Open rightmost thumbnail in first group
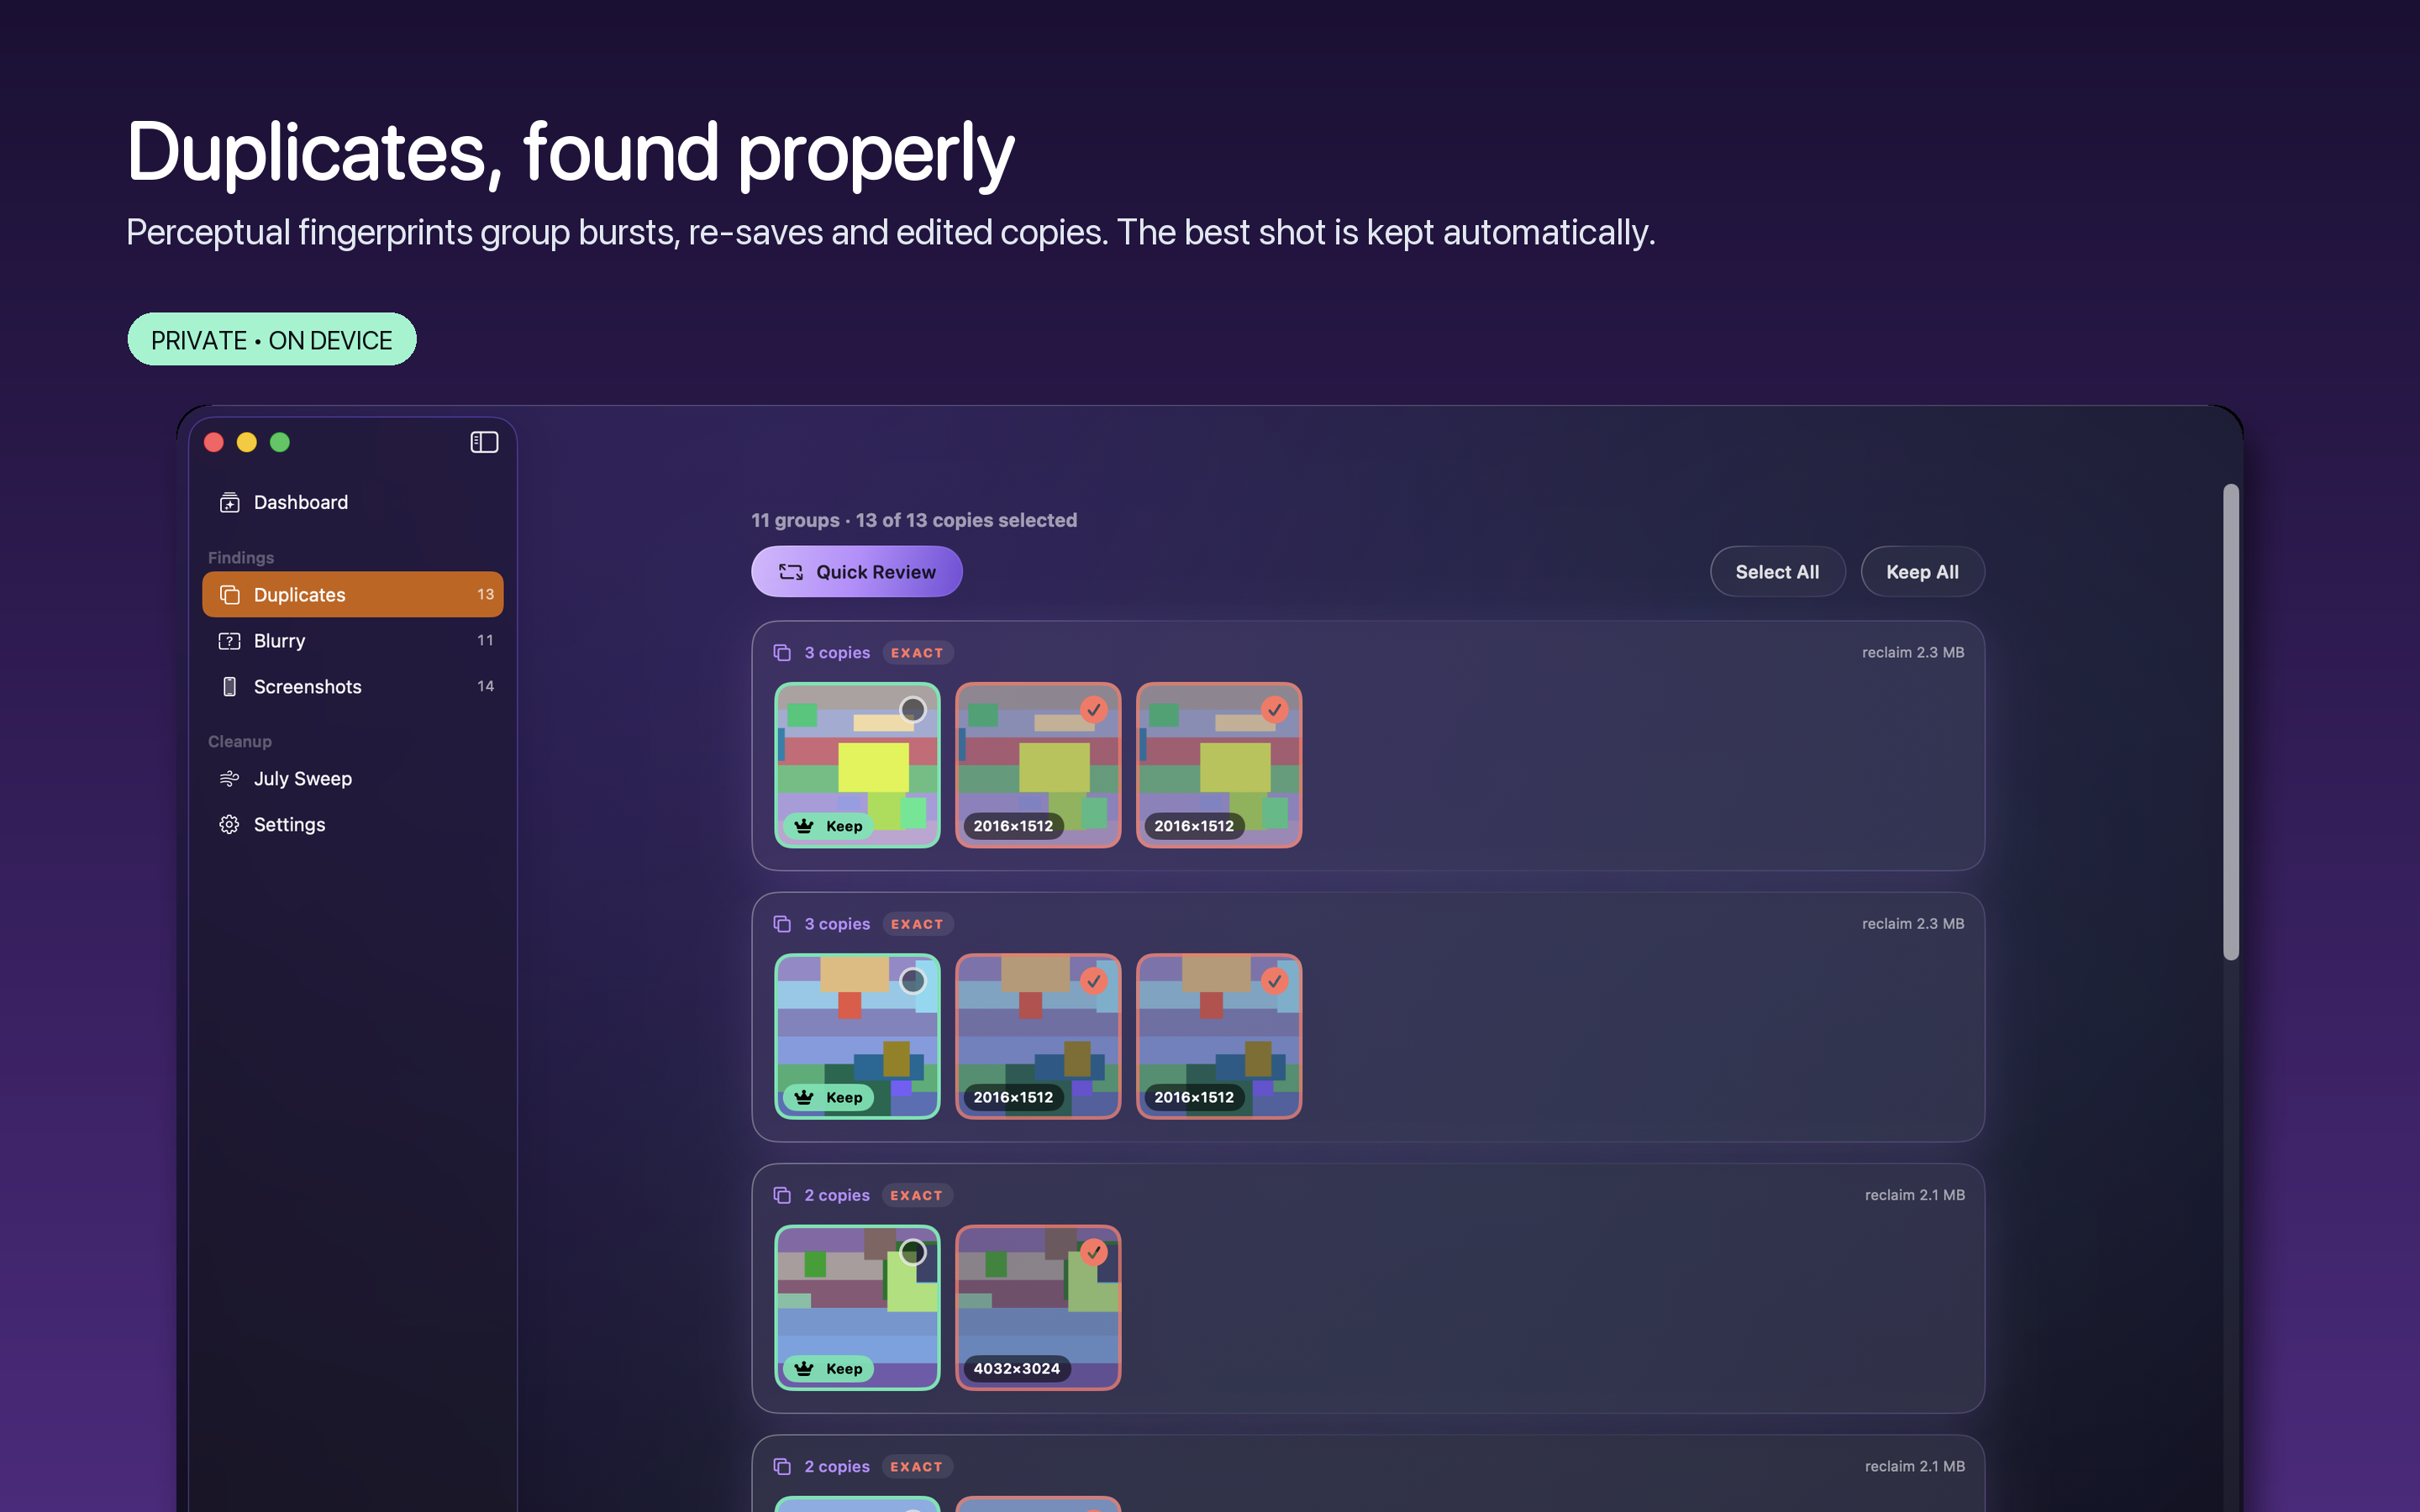Viewport: 2420px width, 1512px height. click(1219, 765)
